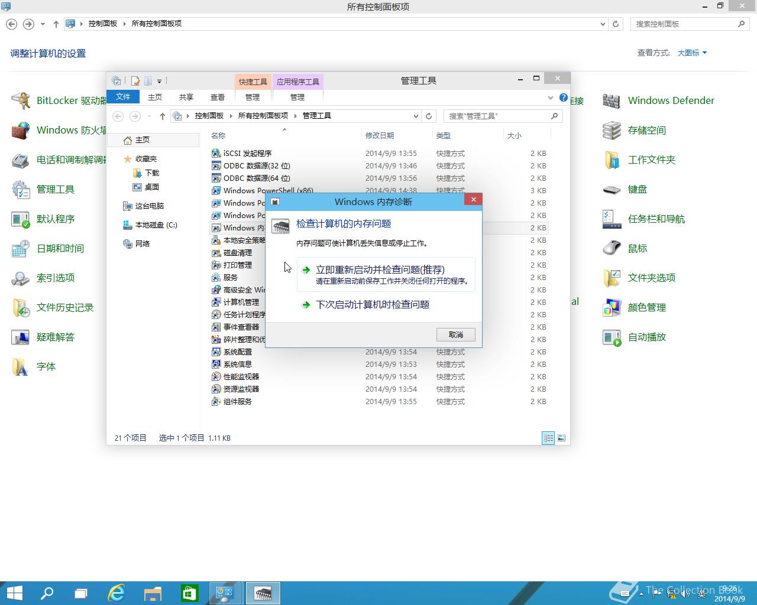Open Windows Defender control panel item
757x605 pixels.
(658, 100)
